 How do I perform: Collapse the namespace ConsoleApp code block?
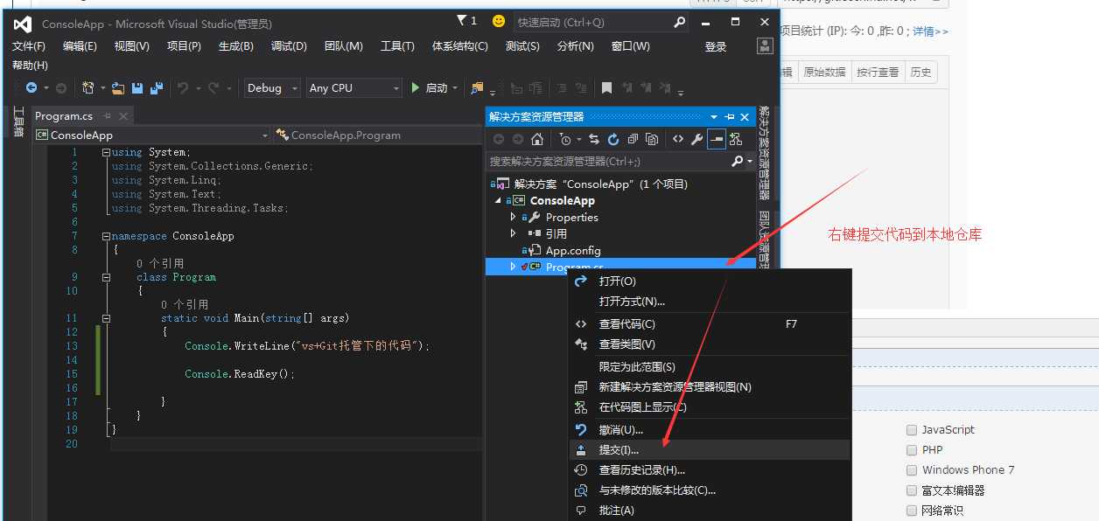coord(106,236)
